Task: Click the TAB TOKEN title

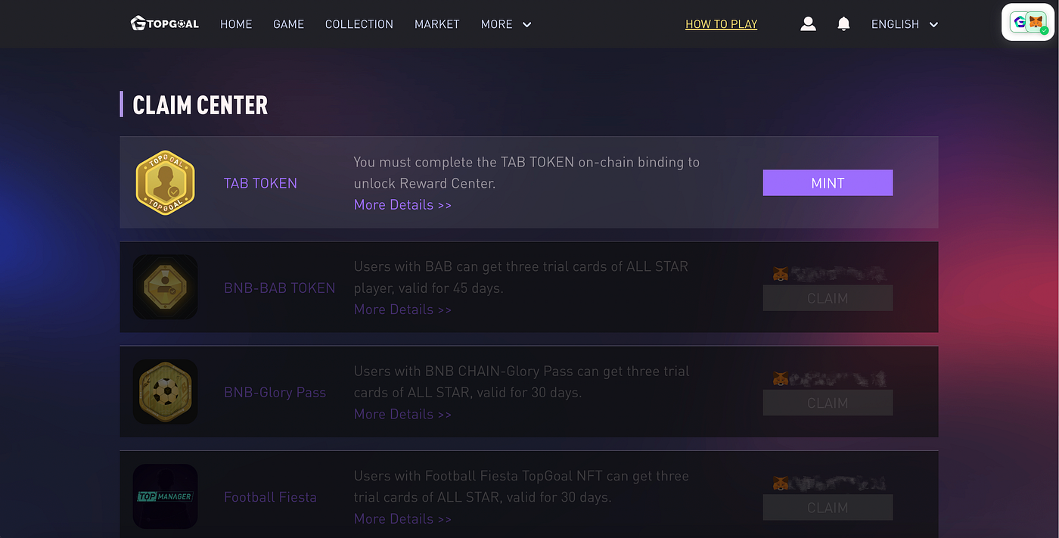Action: point(260,183)
